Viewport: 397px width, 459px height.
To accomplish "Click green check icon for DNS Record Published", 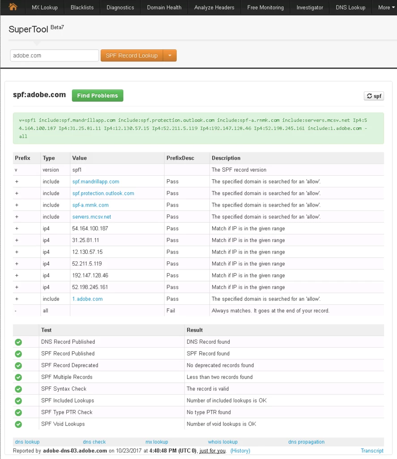I will (x=18, y=342).
